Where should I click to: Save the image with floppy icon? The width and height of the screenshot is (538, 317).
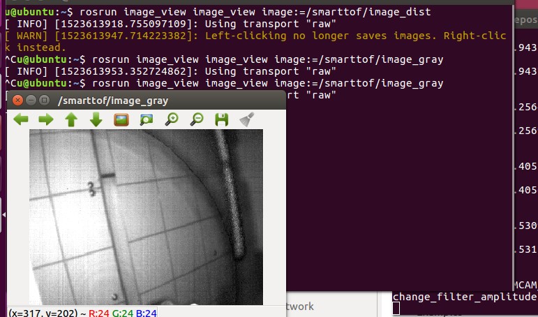pyautogui.click(x=222, y=120)
